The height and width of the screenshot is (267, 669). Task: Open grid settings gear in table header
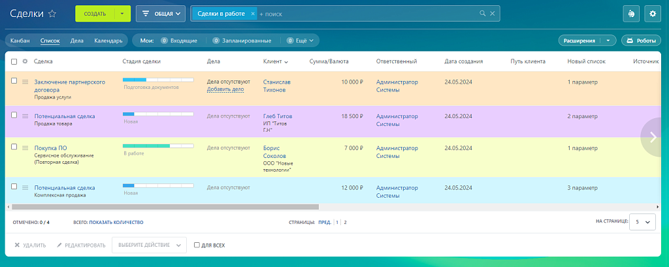click(x=25, y=61)
